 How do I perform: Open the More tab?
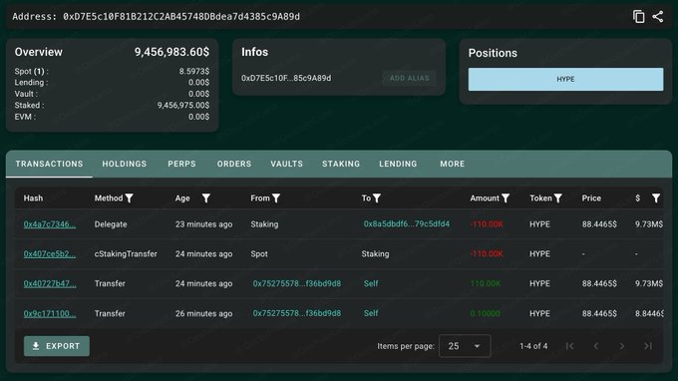pos(453,164)
